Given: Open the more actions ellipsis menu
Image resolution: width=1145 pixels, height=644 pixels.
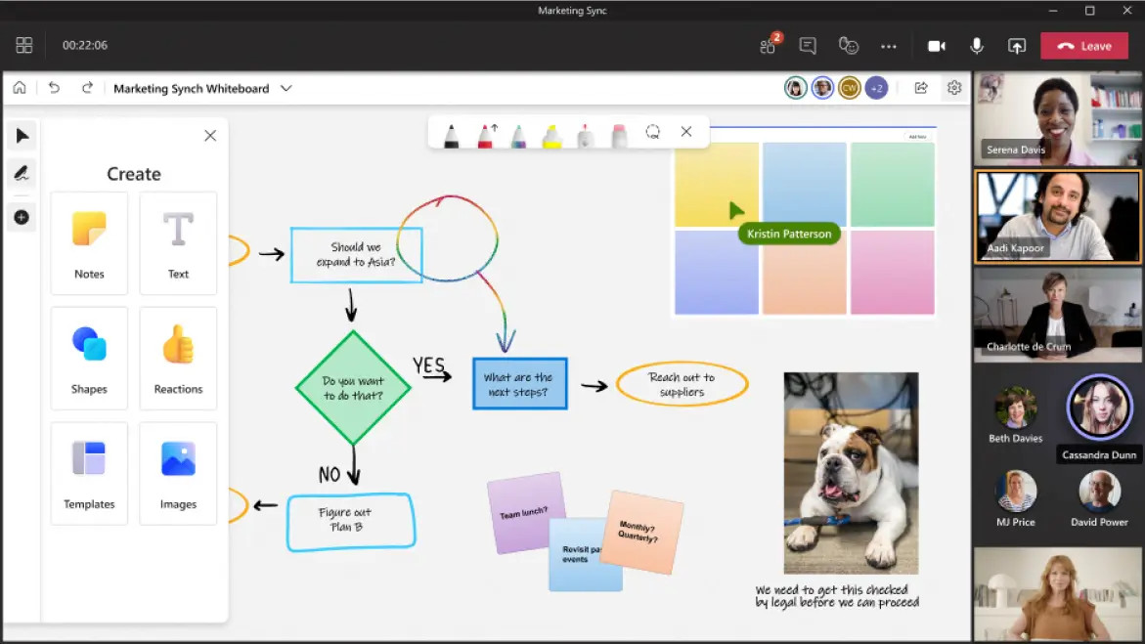Looking at the screenshot, I should (888, 46).
